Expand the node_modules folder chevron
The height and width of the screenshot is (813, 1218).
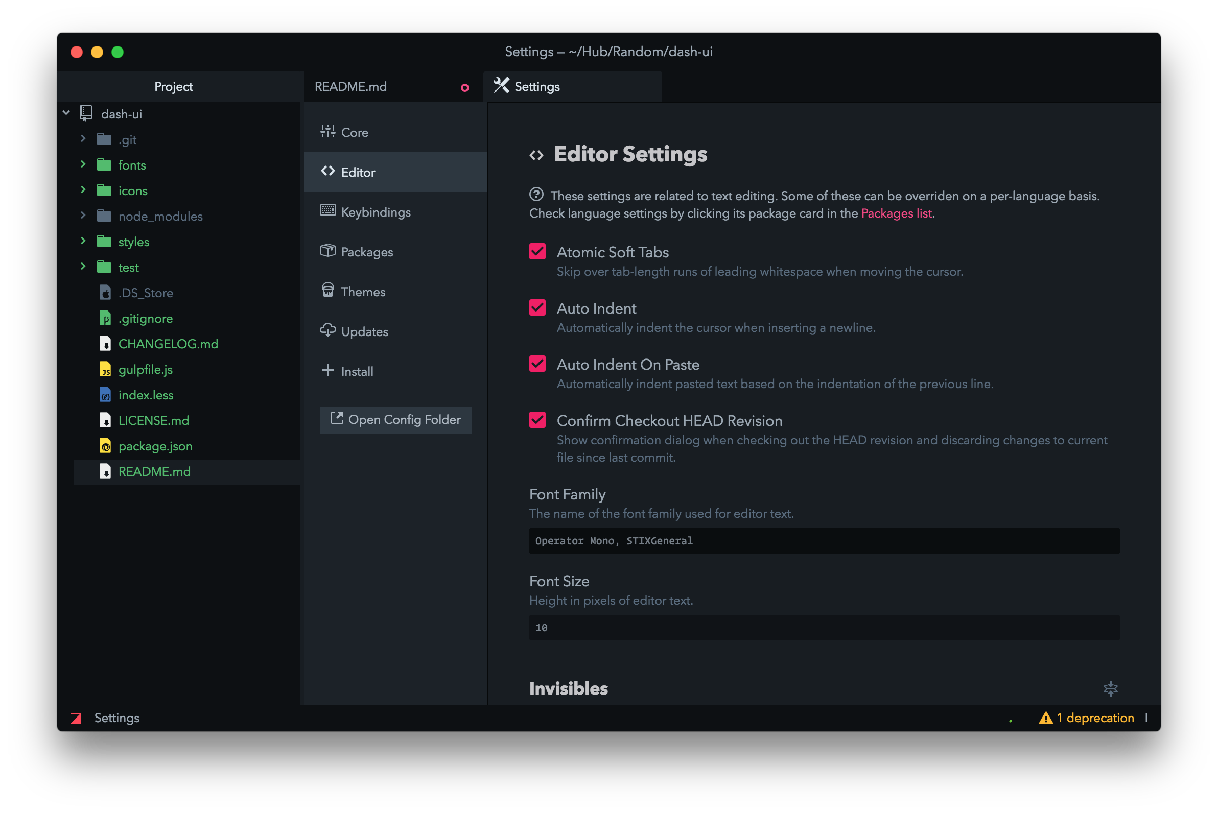click(83, 215)
